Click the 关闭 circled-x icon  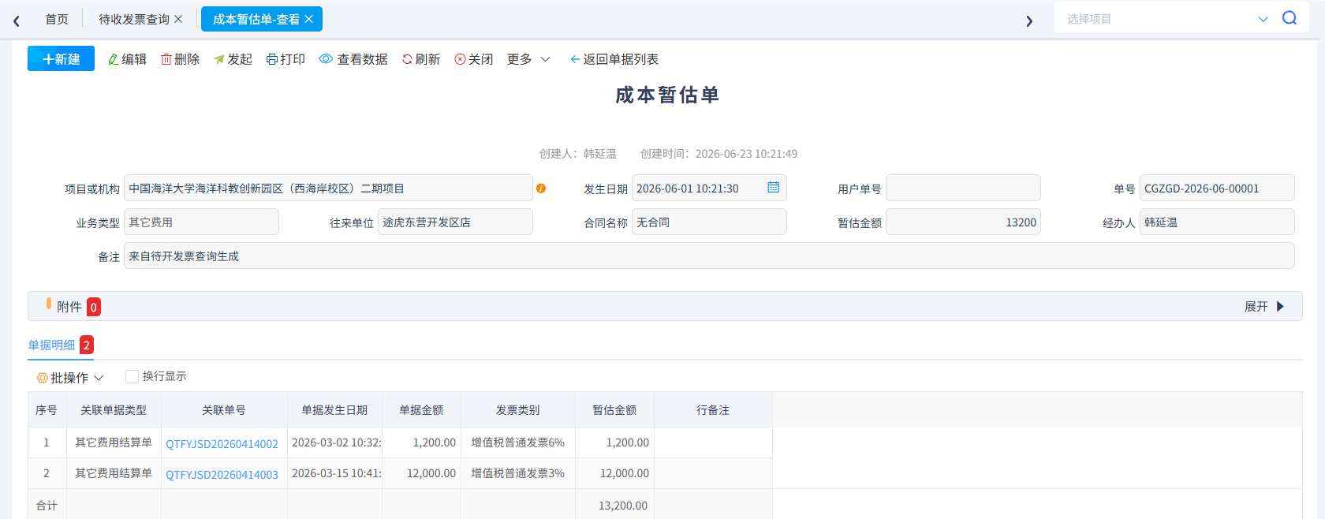point(460,59)
